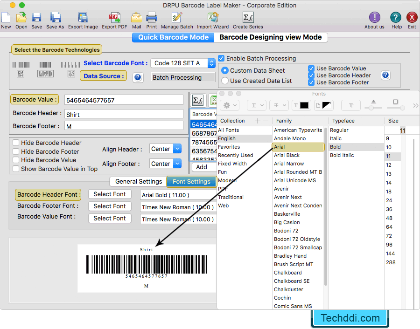The height and width of the screenshot is (329, 420).
Task: Check Hide Barcode Footer
Action: tap(16, 151)
